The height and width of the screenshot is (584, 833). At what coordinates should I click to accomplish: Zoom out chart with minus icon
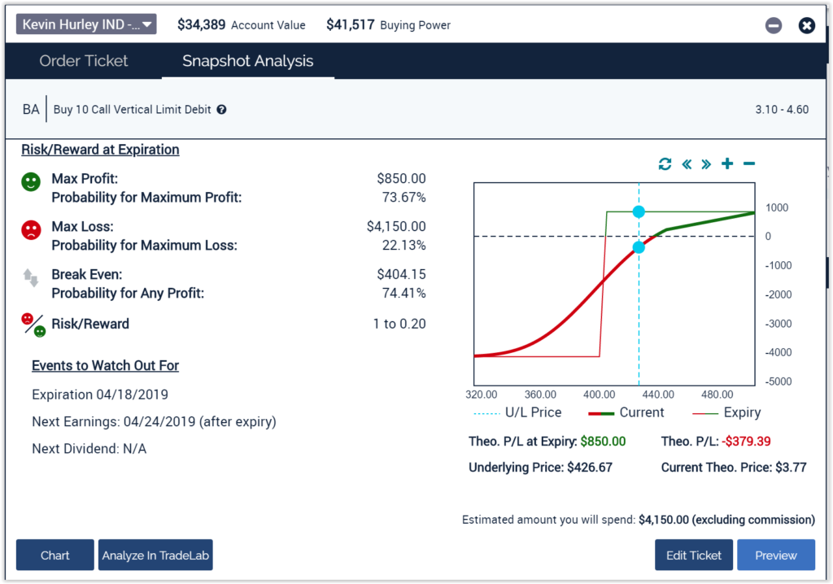coord(749,164)
